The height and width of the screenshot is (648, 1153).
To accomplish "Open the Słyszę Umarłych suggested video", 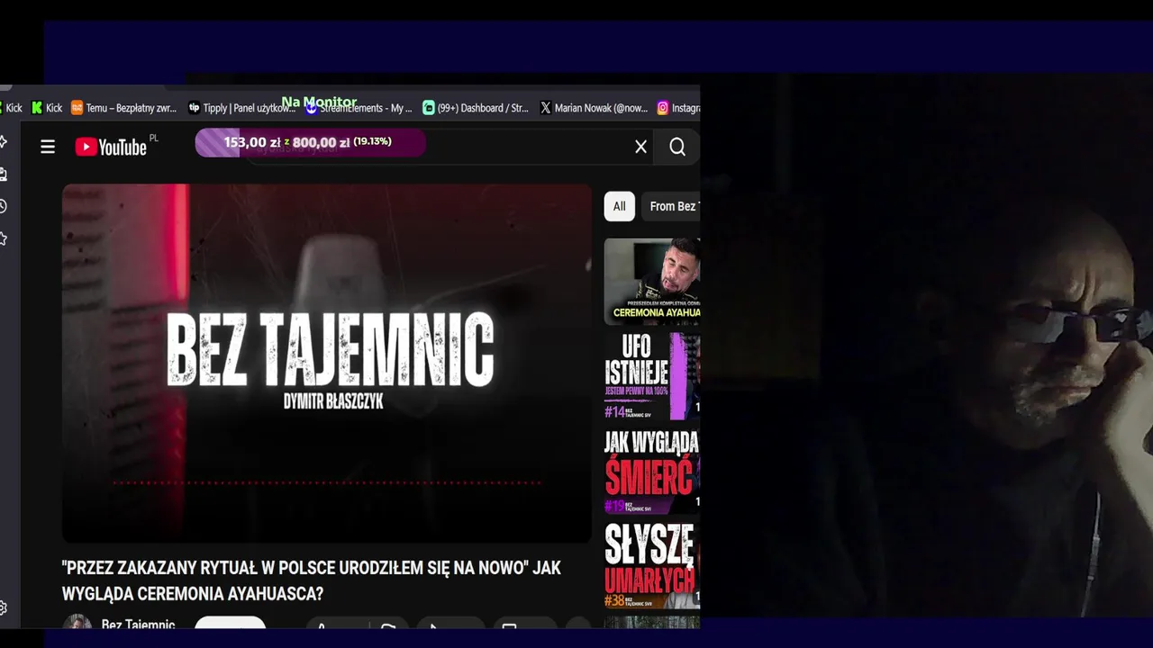I will pyautogui.click(x=652, y=565).
